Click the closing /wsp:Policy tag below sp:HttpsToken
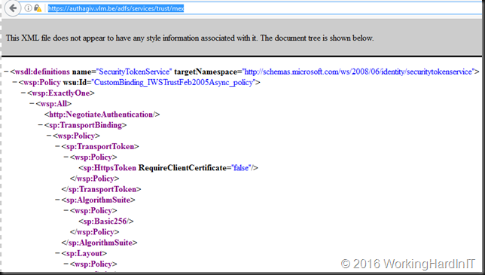Viewport: 485px width, 275px height. [94, 179]
